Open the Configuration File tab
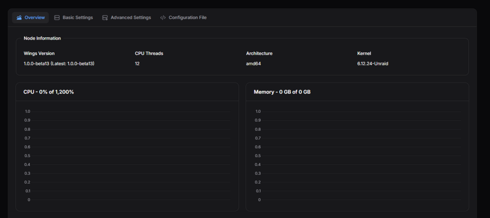The width and height of the screenshot is (490, 218). [183, 18]
